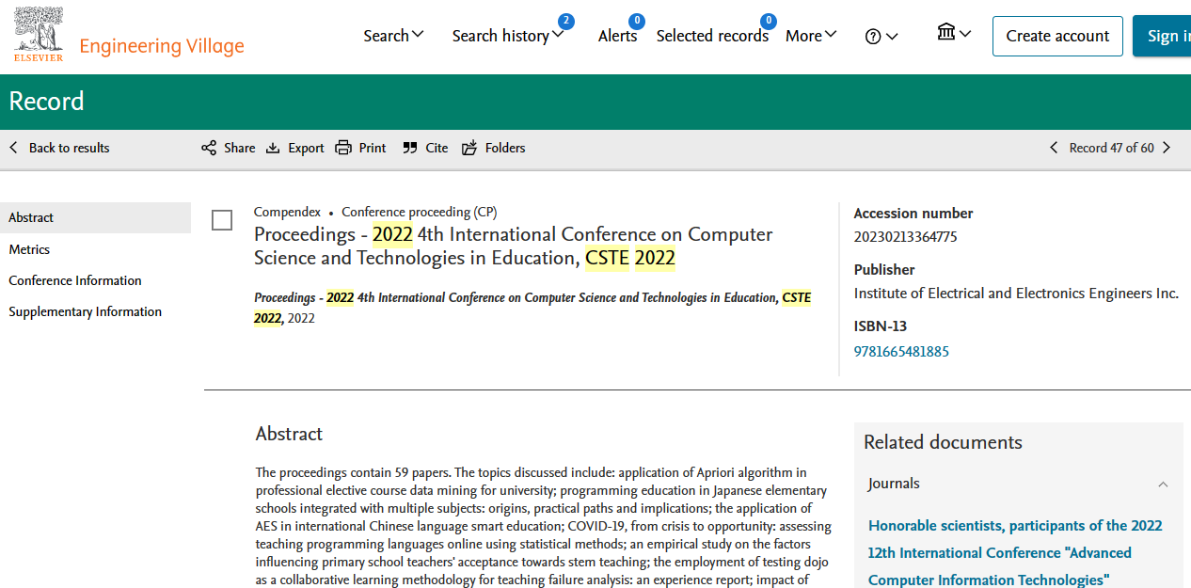
Task: Click the Export download icon
Action: [x=273, y=148]
